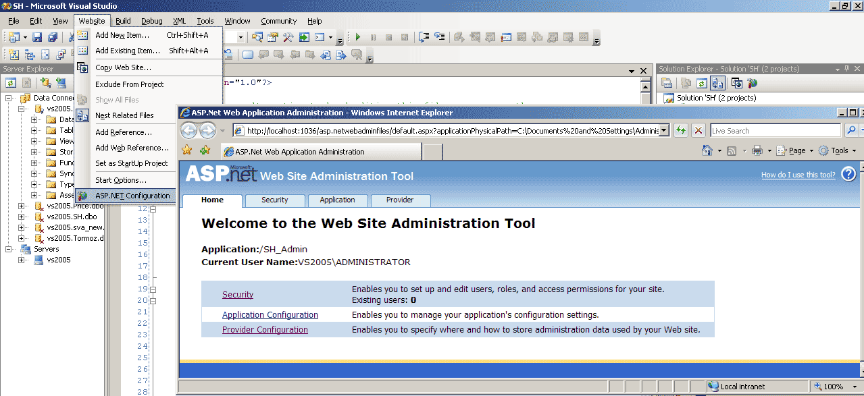Image resolution: width=864 pixels, height=396 pixels.
Task: Click the RSS feeds icon
Action: (x=732, y=150)
